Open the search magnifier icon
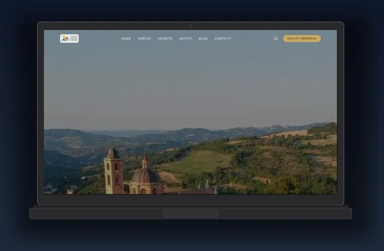This screenshot has height=251, width=384. click(276, 39)
